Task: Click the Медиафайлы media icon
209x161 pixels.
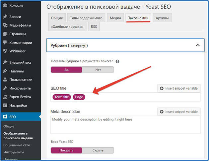Action: (5, 25)
